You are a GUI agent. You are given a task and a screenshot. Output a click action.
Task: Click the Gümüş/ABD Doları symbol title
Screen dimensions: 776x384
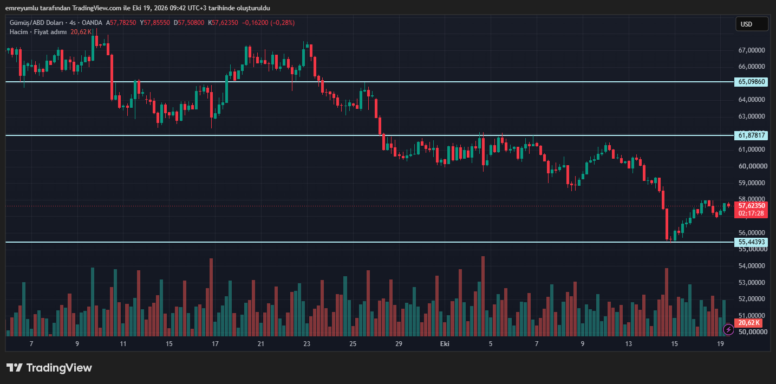coord(35,23)
